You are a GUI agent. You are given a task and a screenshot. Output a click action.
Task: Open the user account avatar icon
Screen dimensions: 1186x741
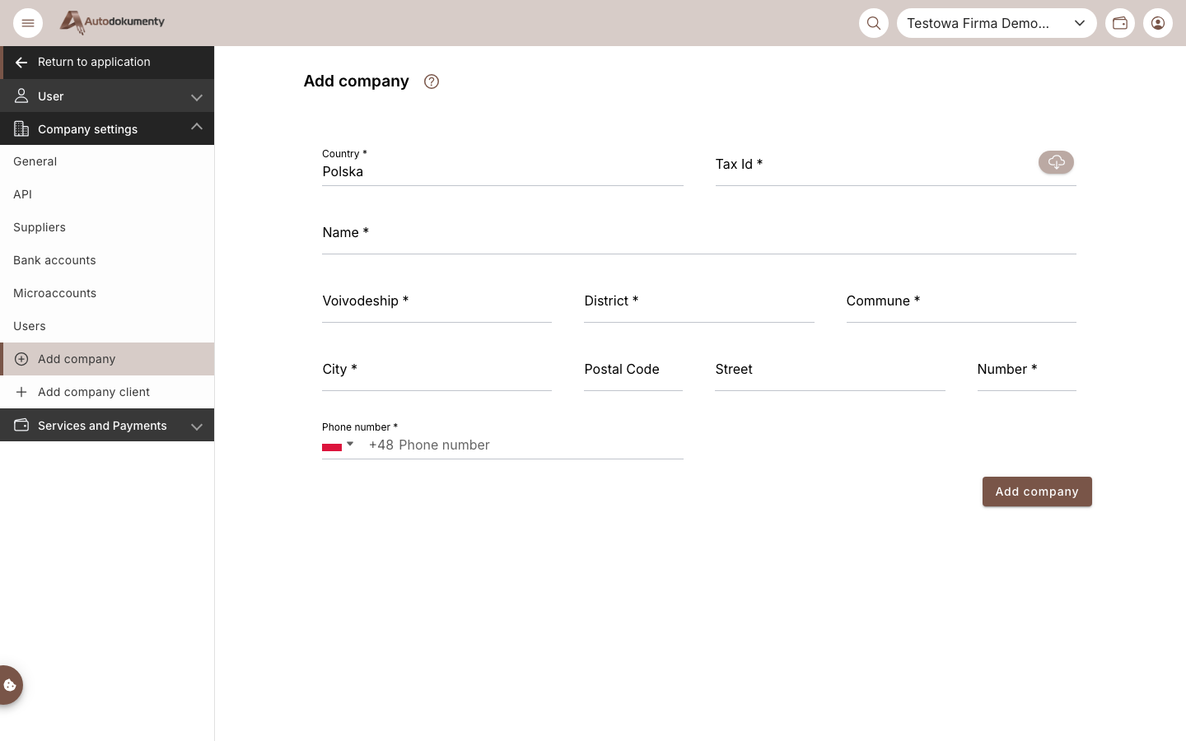(x=1158, y=23)
